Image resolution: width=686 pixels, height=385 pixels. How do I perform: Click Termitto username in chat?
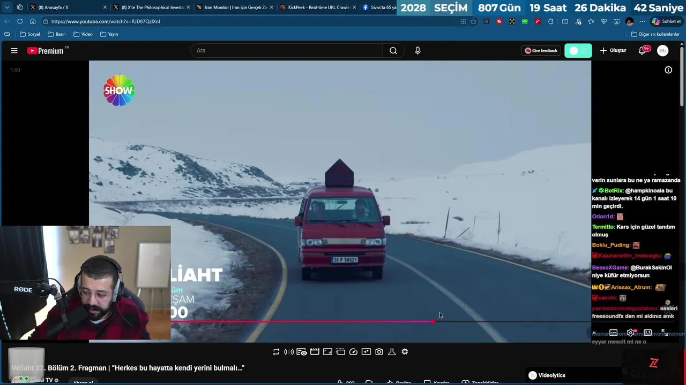(603, 227)
